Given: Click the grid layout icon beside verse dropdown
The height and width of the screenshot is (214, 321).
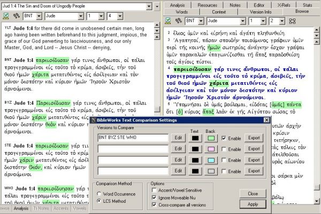Looking at the screenshot, I should click(292, 21).
